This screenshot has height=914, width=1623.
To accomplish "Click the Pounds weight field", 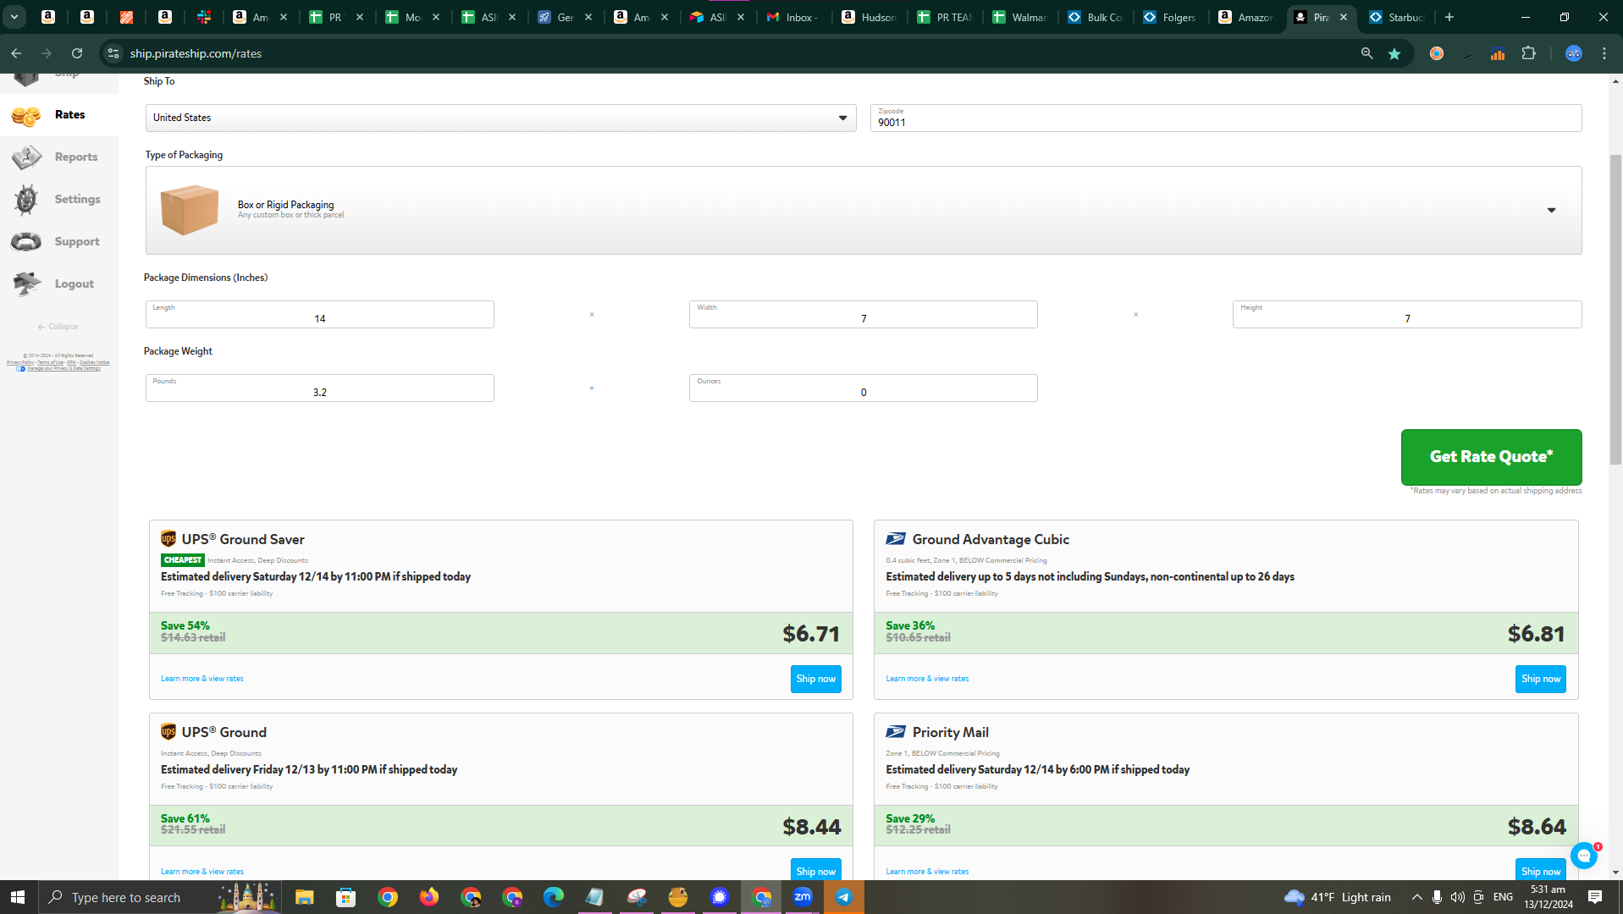I will coord(320,388).
